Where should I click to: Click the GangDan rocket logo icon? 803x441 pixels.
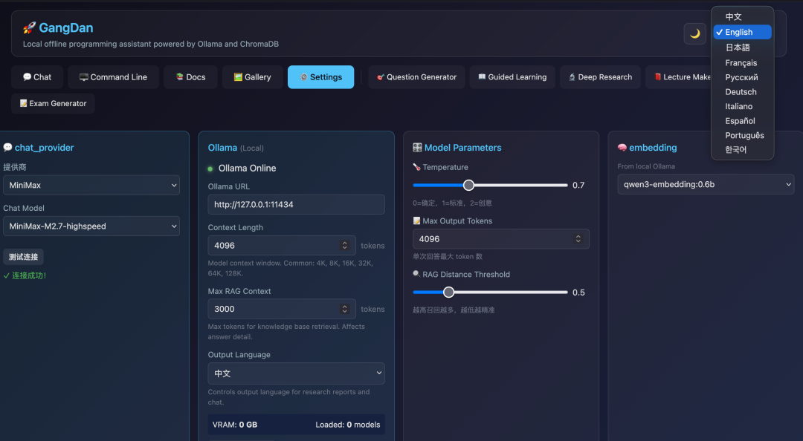(29, 27)
